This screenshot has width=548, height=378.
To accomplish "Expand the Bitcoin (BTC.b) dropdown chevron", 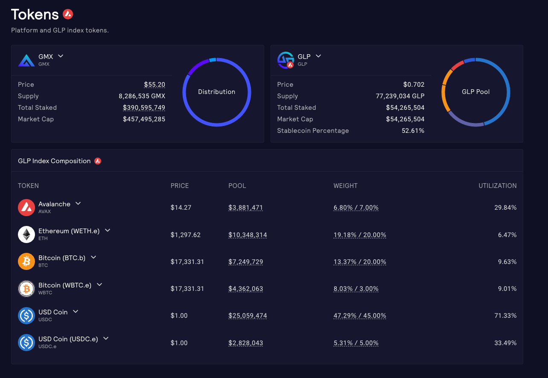I will 93,258.
